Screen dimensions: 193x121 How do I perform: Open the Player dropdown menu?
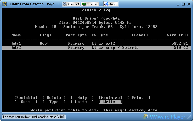53,4
